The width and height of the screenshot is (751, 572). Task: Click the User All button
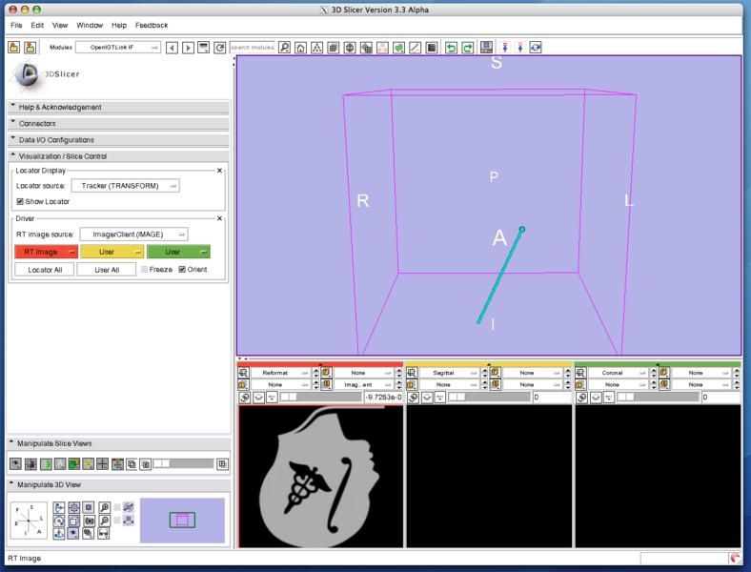click(107, 270)
